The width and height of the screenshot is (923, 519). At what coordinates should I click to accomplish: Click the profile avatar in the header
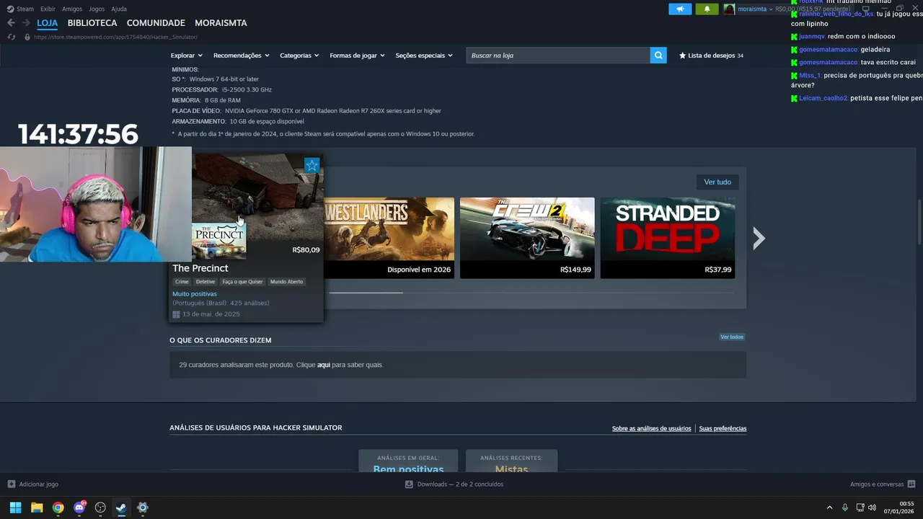730,9
